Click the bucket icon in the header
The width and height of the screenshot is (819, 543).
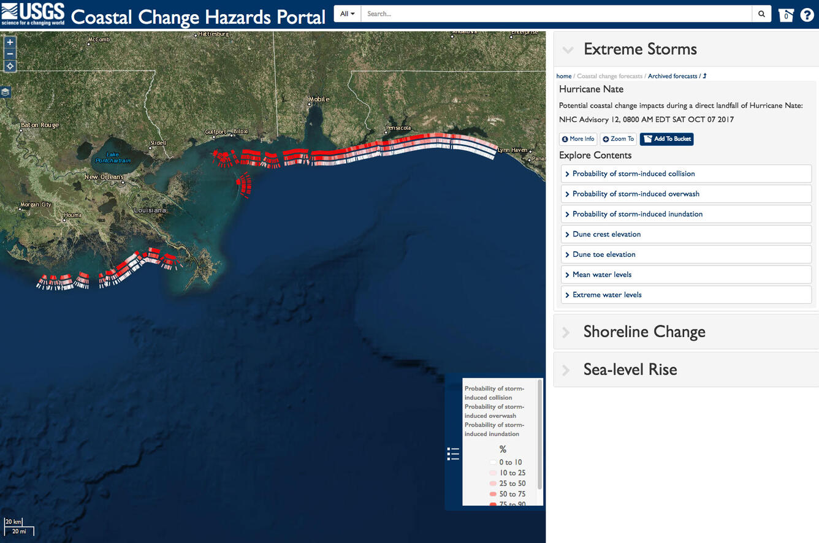(x=785, y=13)
